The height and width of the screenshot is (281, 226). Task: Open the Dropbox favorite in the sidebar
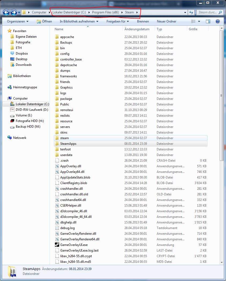[x=21, y=53]
